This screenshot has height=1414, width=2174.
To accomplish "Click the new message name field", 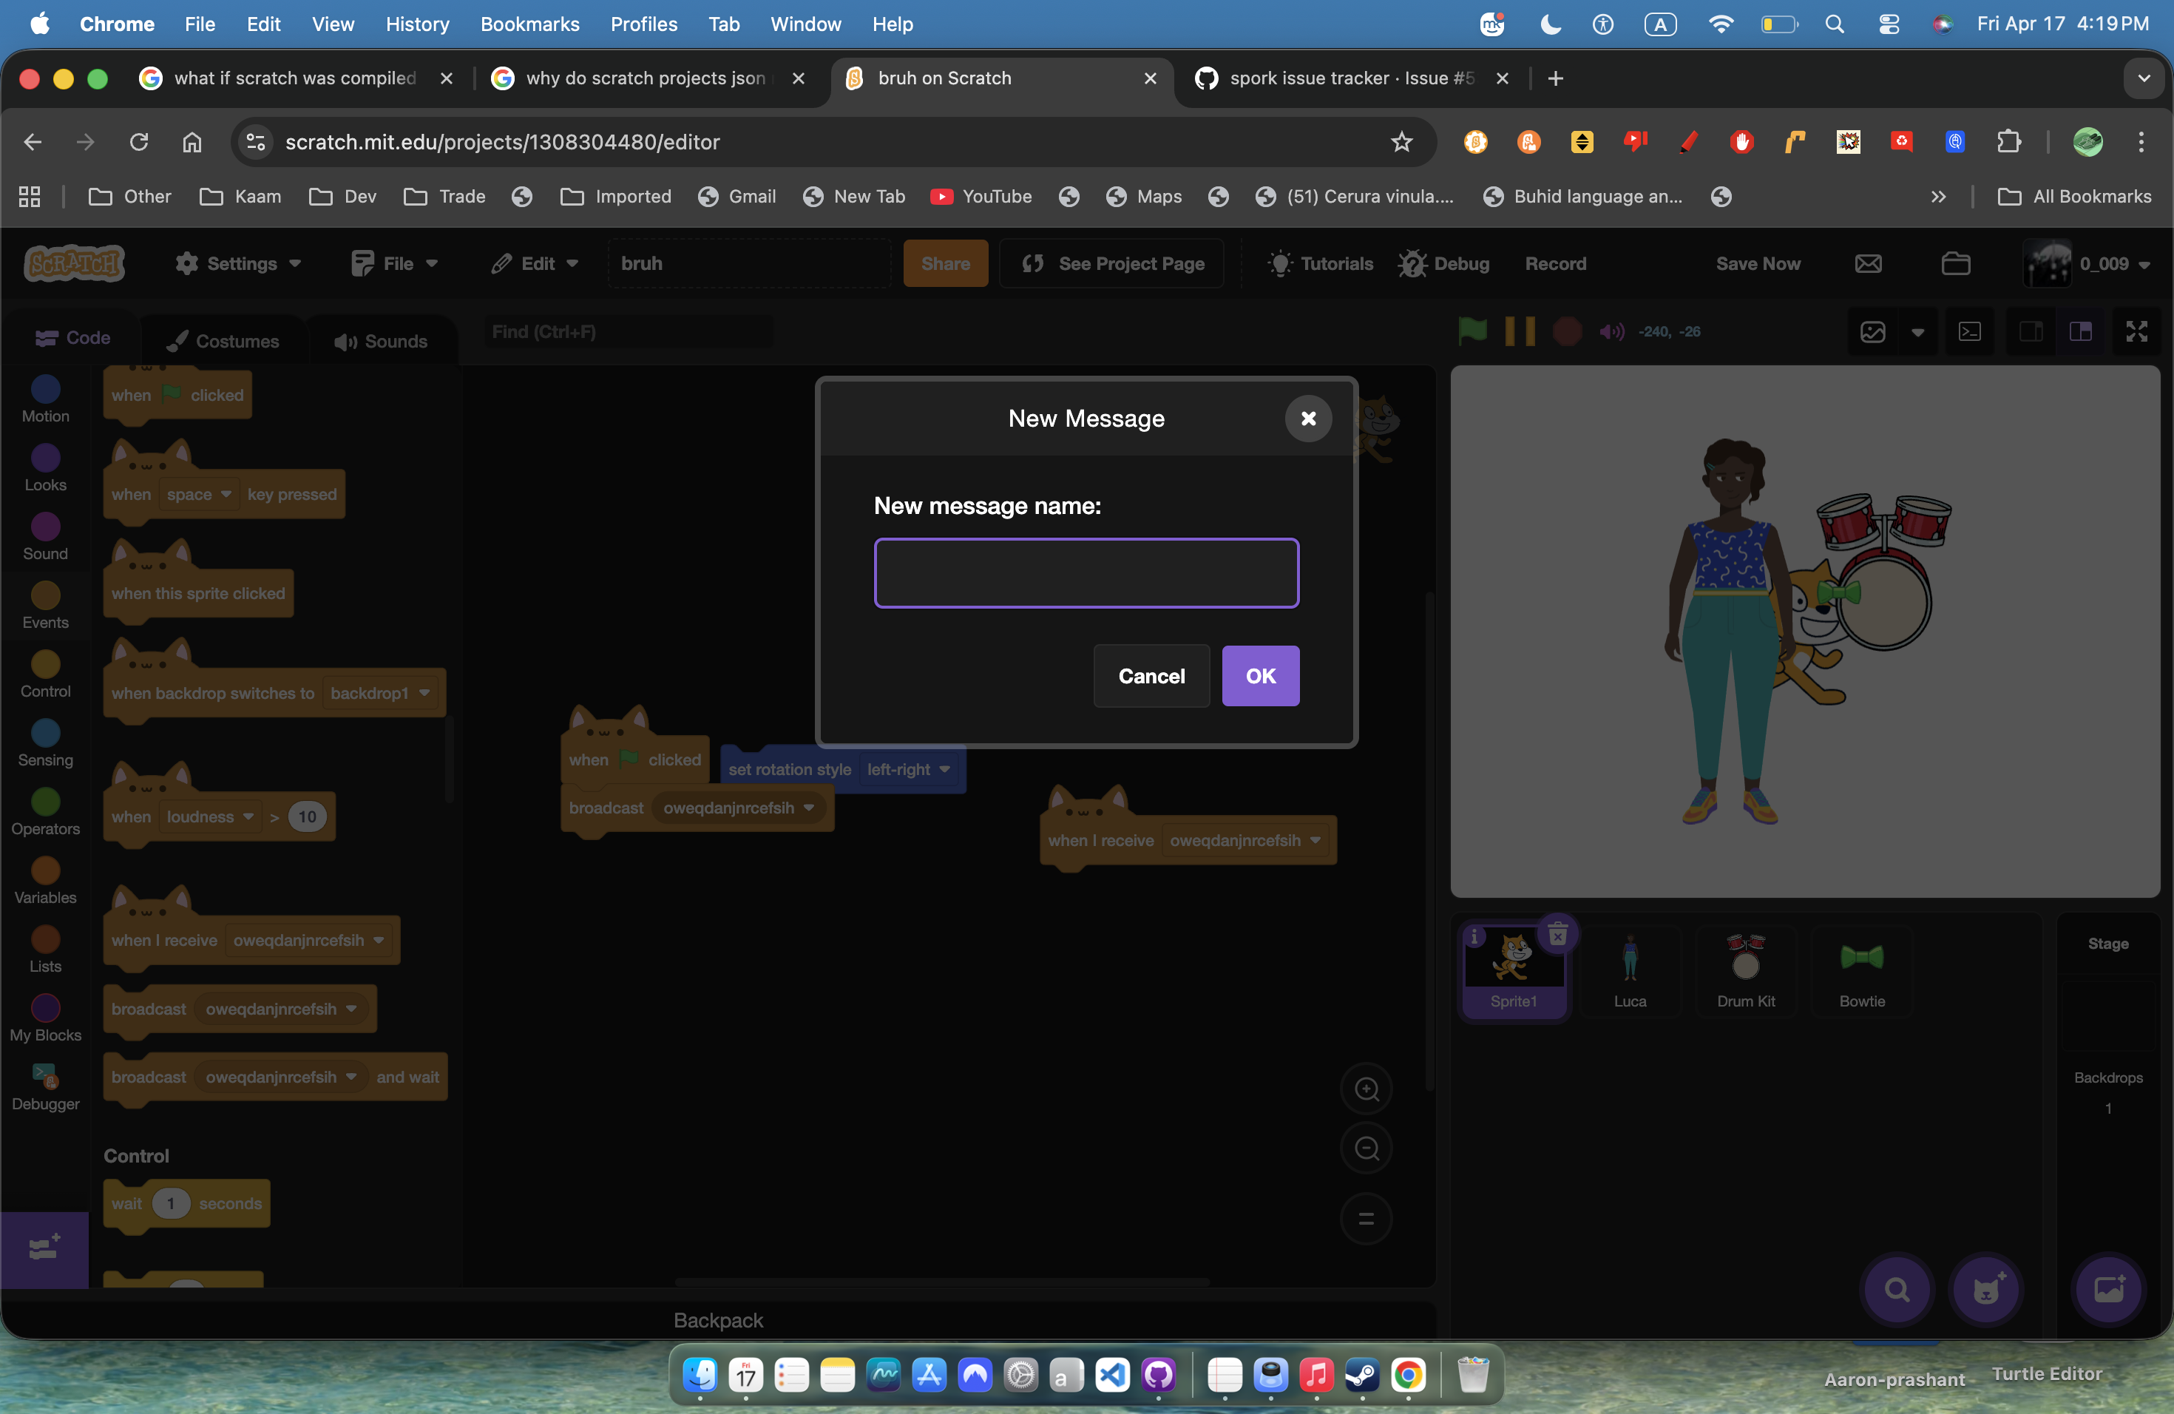I will (x=1086, y=572).
